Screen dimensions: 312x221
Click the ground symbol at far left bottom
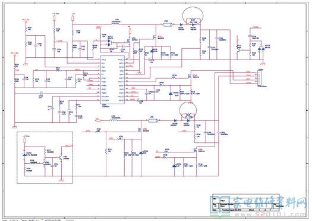[x=14, y=127]
